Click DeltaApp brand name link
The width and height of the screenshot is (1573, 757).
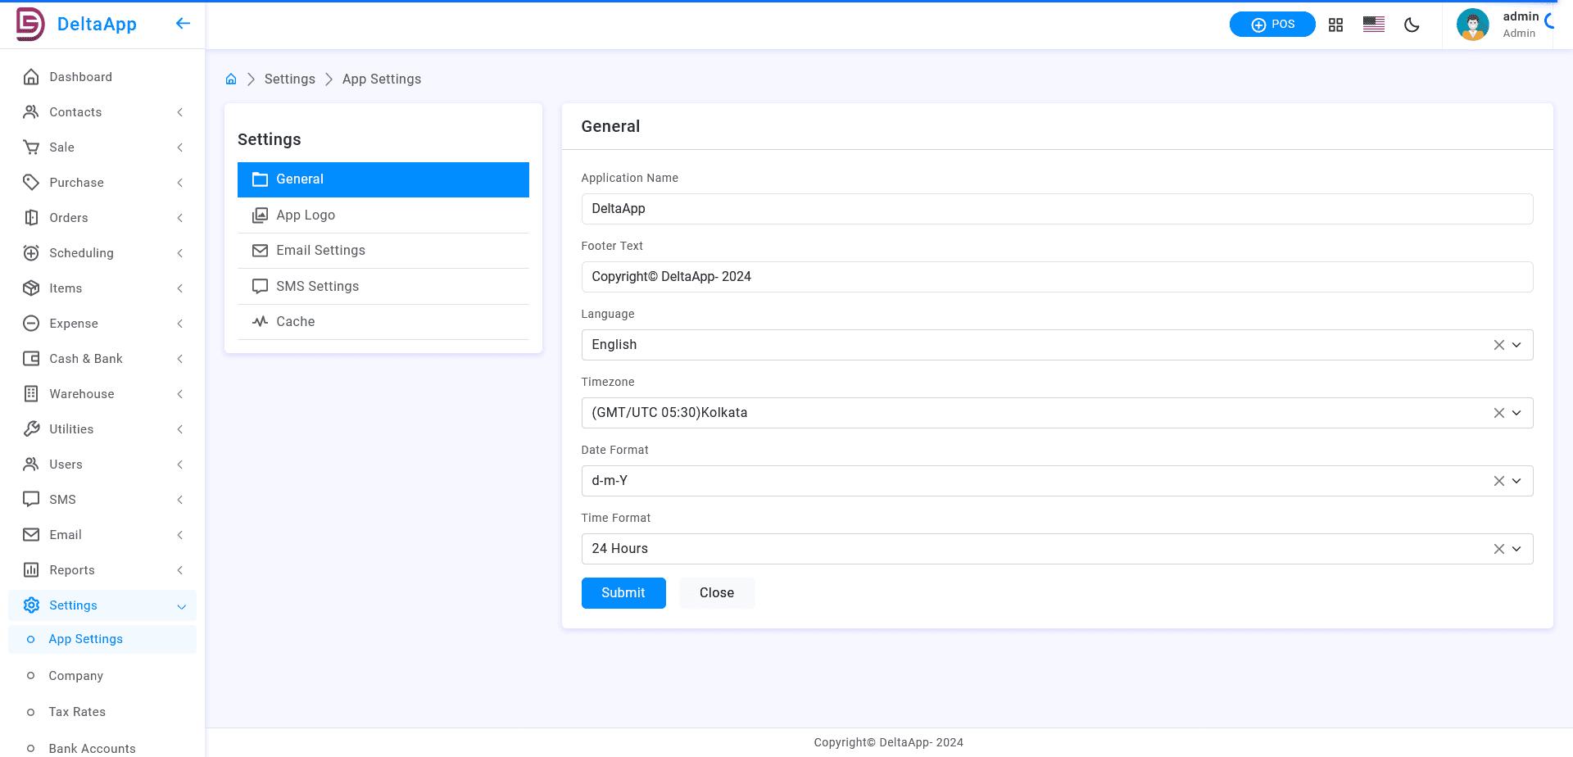pos(97,25)
